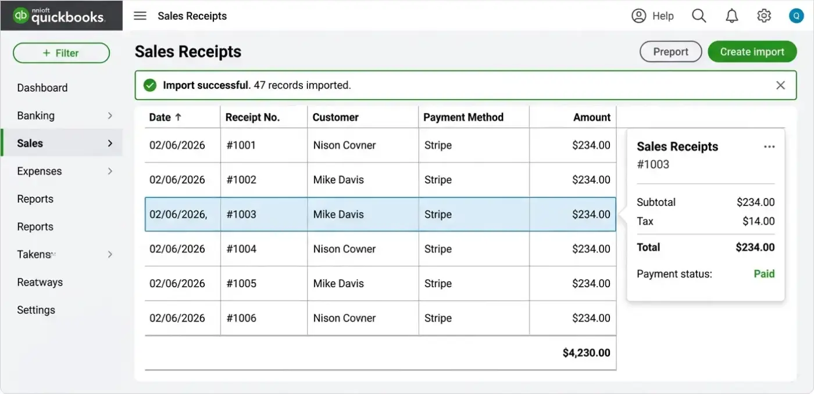This screenshot has height=394, width=814.
Task: Click the Filter button
Action: pos(61,53)
